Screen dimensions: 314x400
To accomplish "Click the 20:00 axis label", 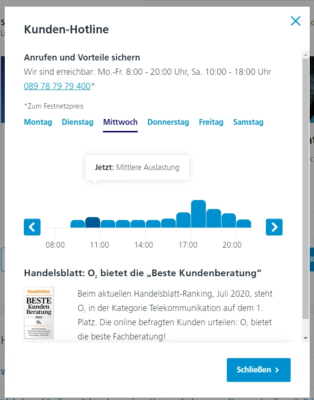I will [232, 245].
